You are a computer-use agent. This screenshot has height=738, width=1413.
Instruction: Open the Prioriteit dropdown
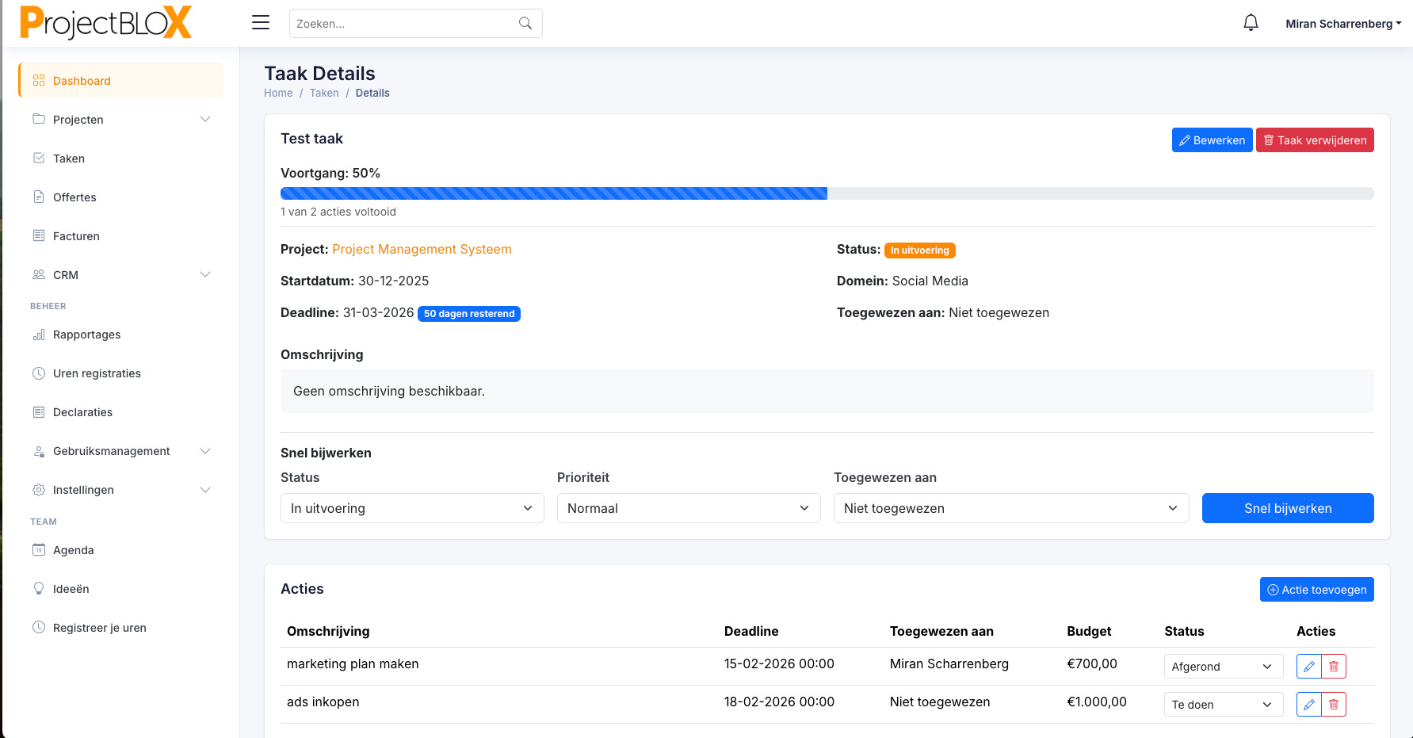(688, 508)
